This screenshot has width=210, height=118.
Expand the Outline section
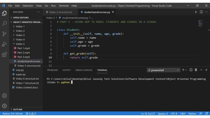pos(18,109)
